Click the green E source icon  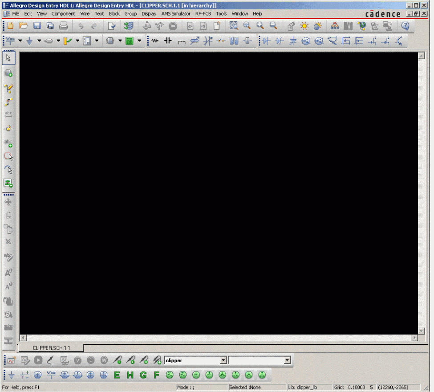[117, 375]
